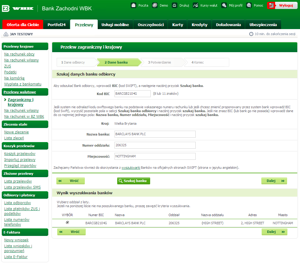Click the lower Dalej button below results
Screen dimensions: 300x265
(x=274, y=232)
